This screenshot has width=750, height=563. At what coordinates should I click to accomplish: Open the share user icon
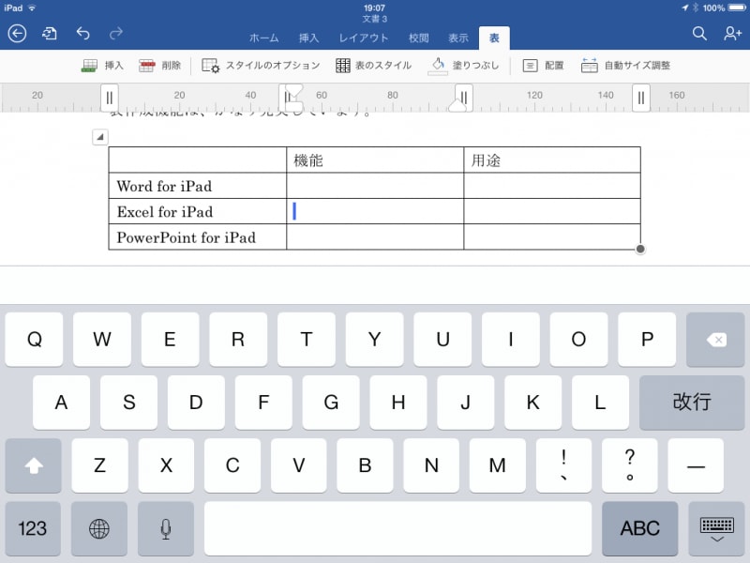coord(732,34)
